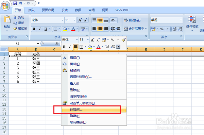Image resolution: width=204 pixels, height=135 pixels.
Task: Enable 自动换行 wrap text
Action: tap(132, 20)
